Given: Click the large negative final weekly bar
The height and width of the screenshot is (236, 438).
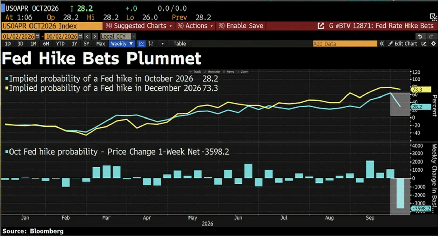Looking at the screenshot, I should coord(400,193).
